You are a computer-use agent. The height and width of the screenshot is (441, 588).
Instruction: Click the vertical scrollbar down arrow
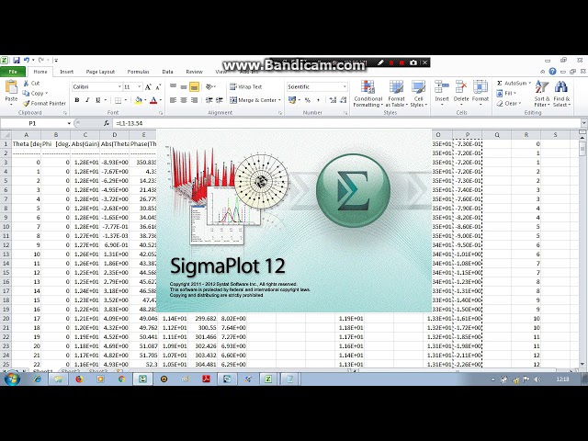point(582,364)
